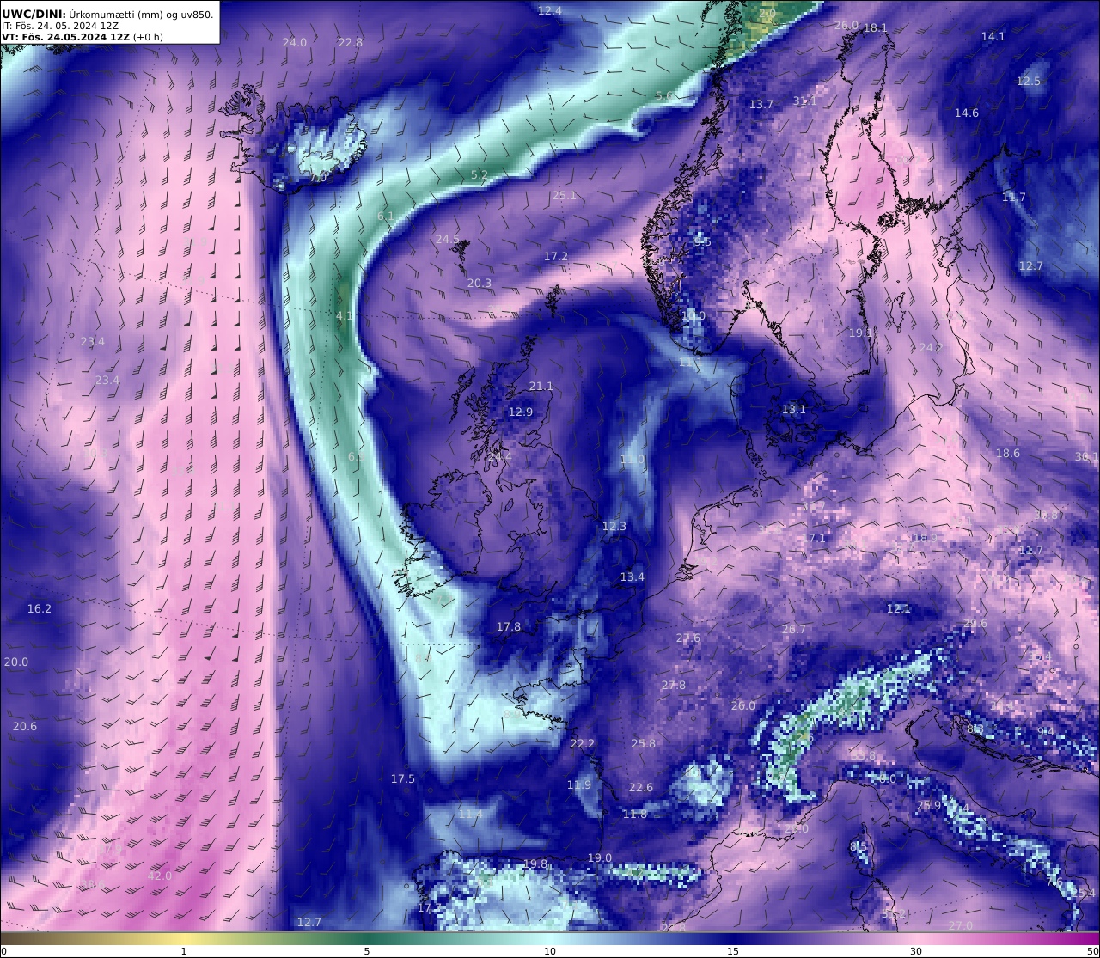This screenshot has height=958, width=1100.
Task: Click the 6.1 value label
Action: [386, 216]
